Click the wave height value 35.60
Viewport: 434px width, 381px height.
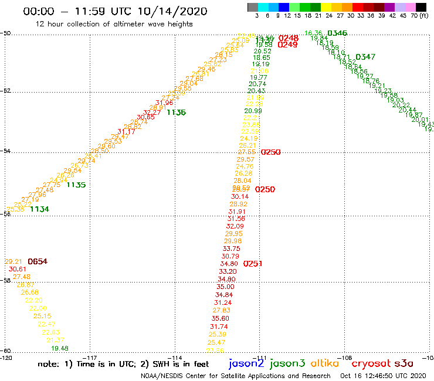click(221, 318)
